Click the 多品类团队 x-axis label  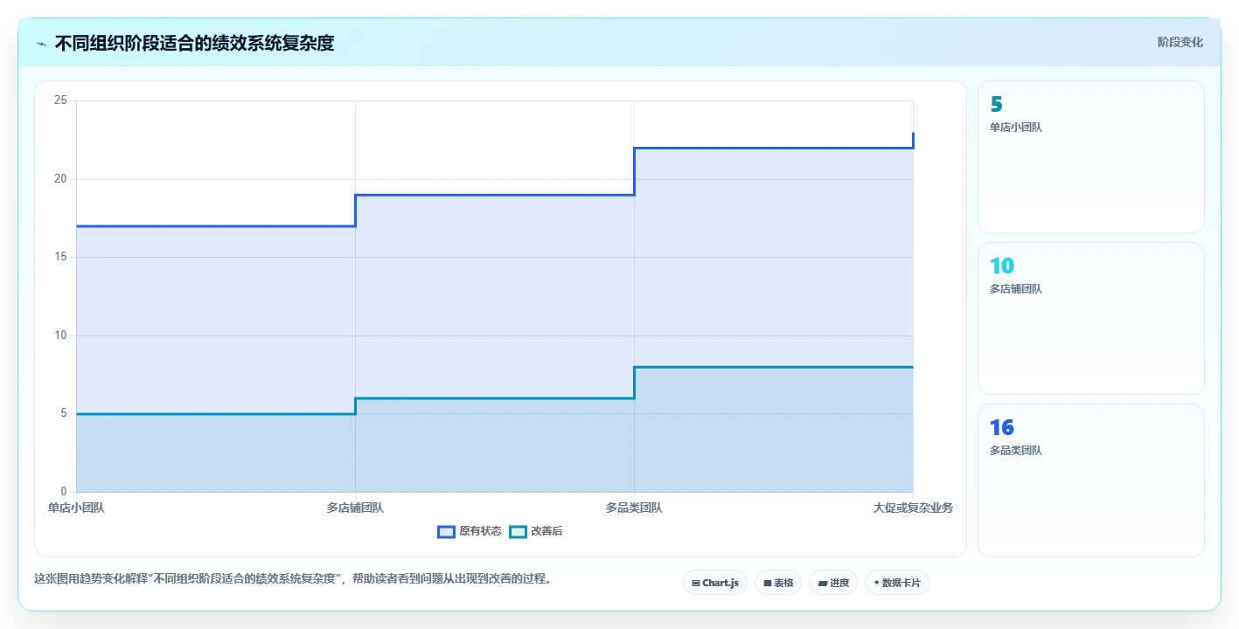(634, 508)
